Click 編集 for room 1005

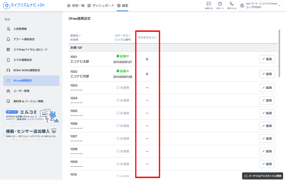[267, 113]
